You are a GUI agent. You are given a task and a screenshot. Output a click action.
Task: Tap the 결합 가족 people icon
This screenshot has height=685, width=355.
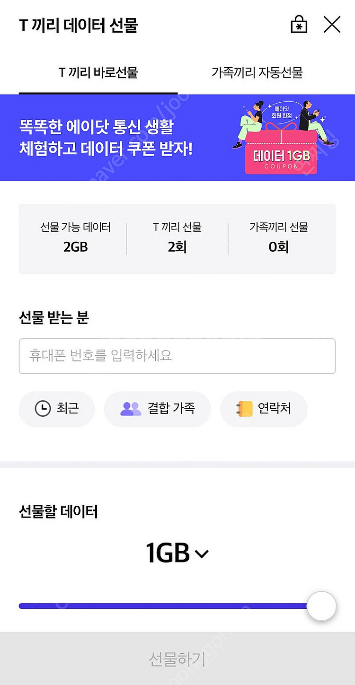click(131, 409)
